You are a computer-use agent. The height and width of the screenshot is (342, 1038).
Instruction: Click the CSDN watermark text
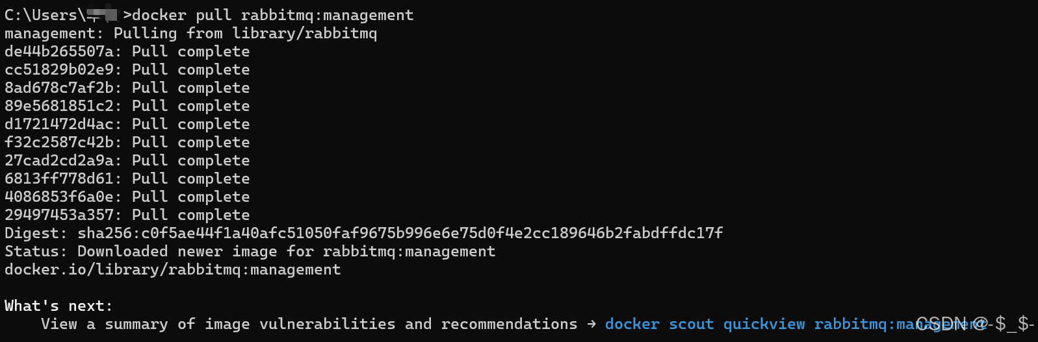(x=975, y=323)
